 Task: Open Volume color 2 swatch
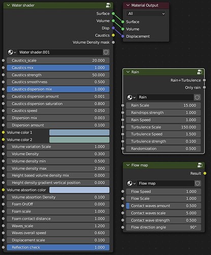[79, 140]
